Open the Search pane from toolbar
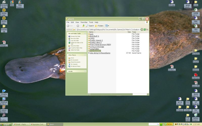Viewport: 202px width, 126px height. 90,26
